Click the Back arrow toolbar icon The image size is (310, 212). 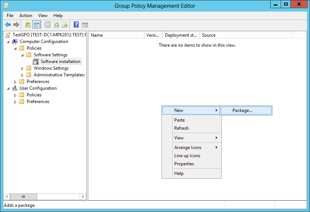coord(8,25)
